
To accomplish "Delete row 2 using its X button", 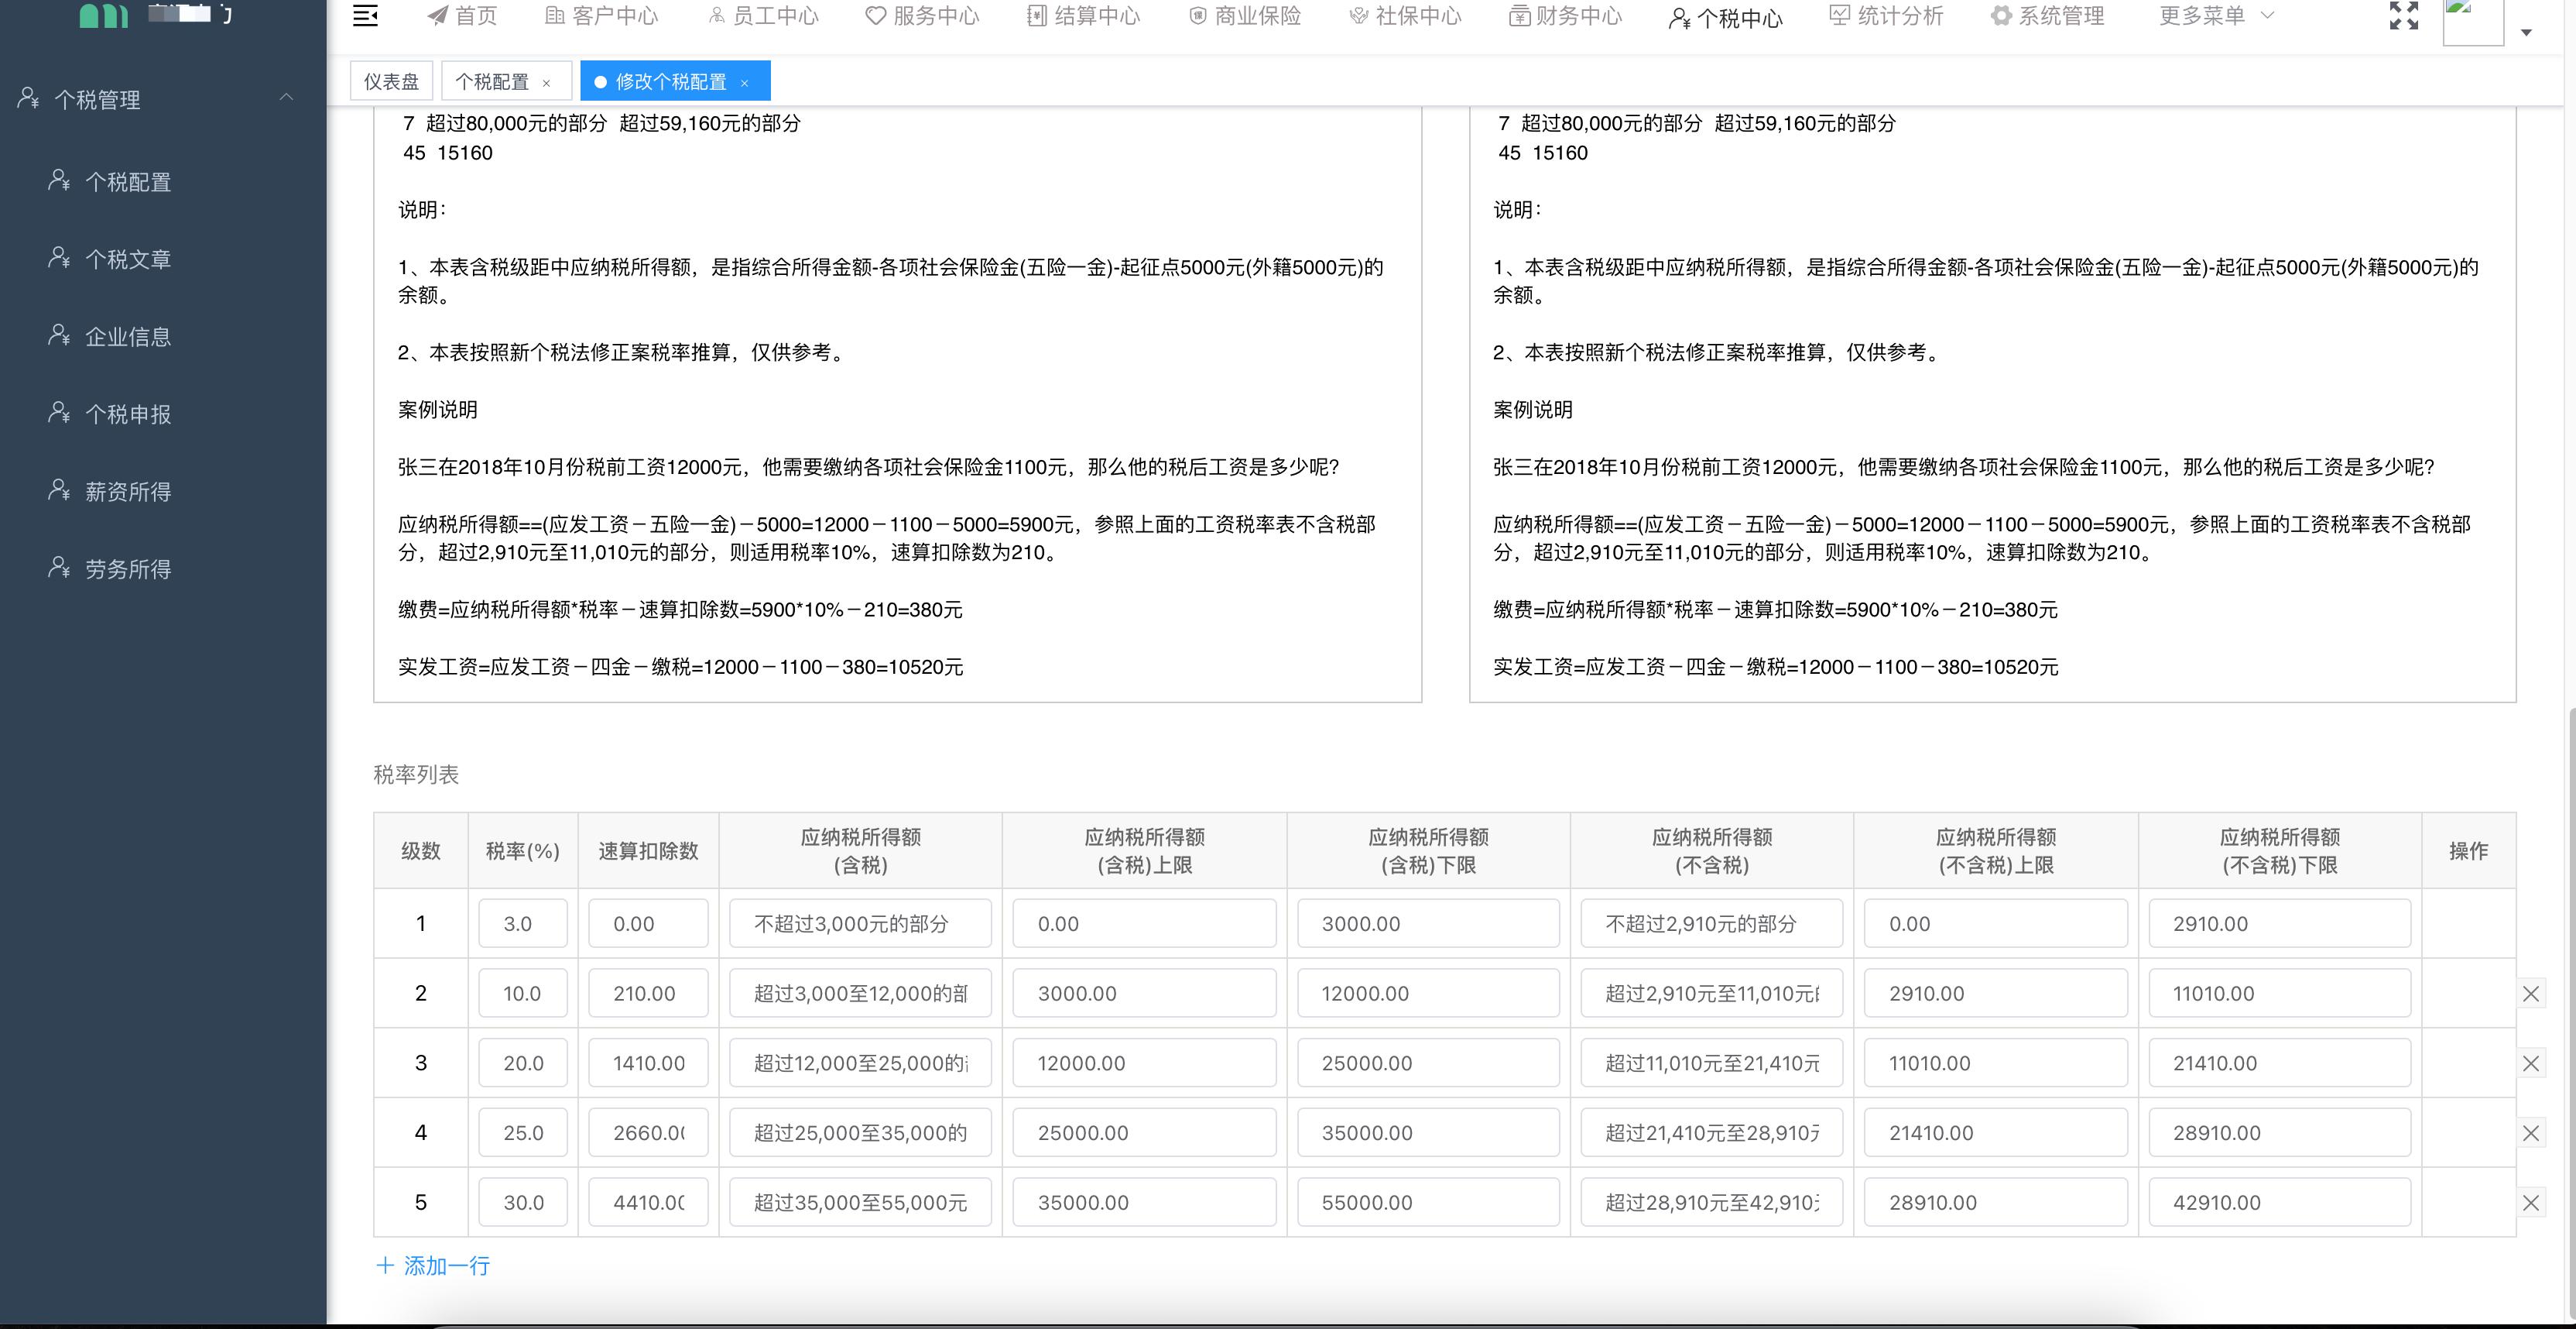I will [x=2532, y=993].
